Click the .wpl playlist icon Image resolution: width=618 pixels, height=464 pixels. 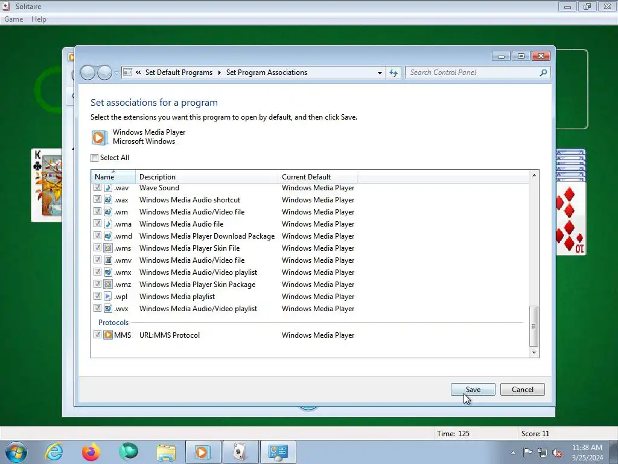point(108,296)
